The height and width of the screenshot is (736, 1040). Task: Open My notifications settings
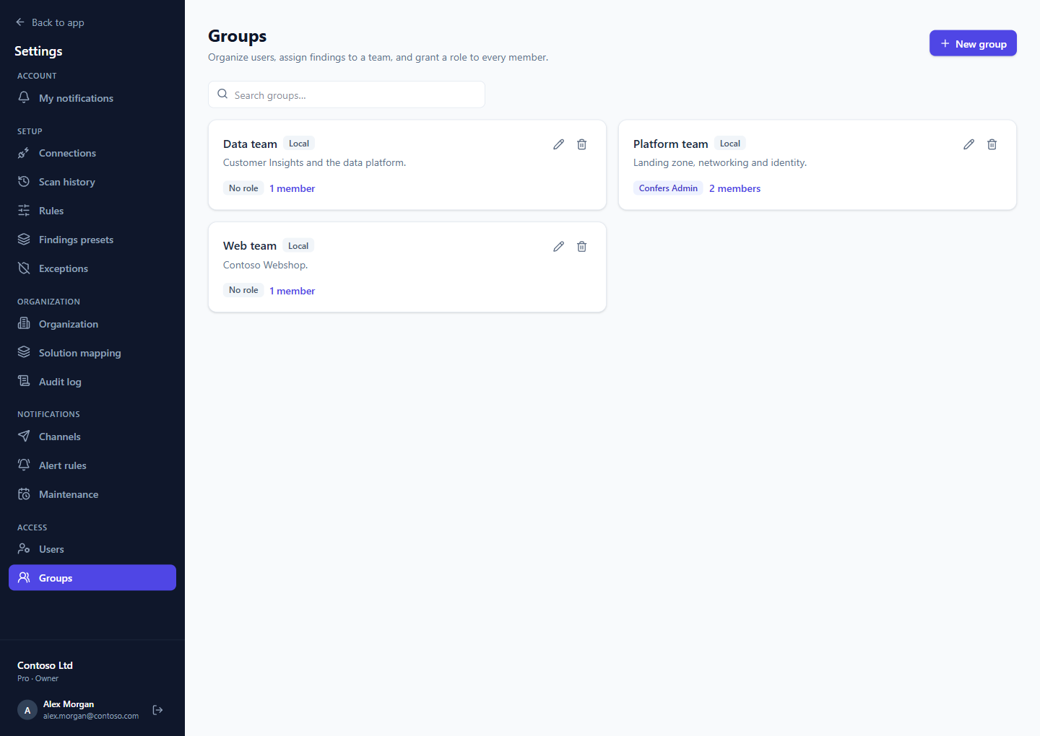(92, 98)
